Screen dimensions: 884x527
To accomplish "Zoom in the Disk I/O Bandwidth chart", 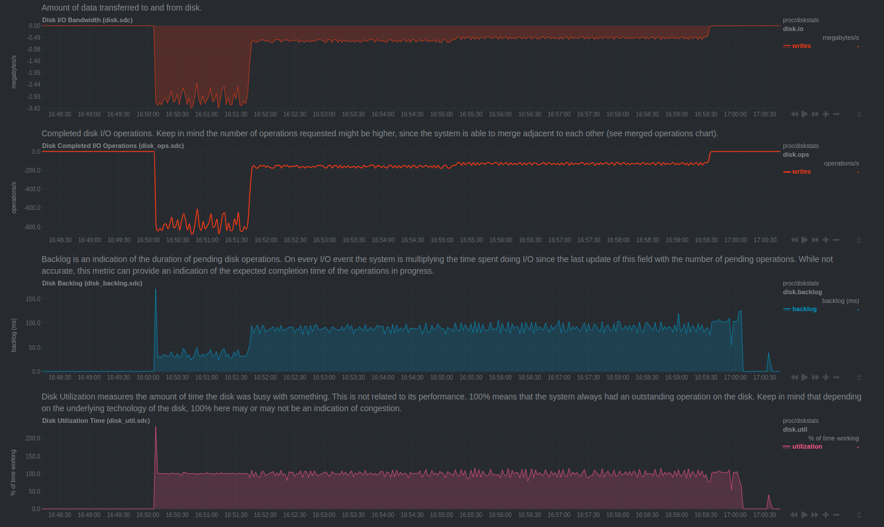I will (826, 114).
